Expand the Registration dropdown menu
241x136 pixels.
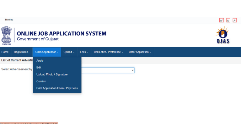[x=22, y=52]
